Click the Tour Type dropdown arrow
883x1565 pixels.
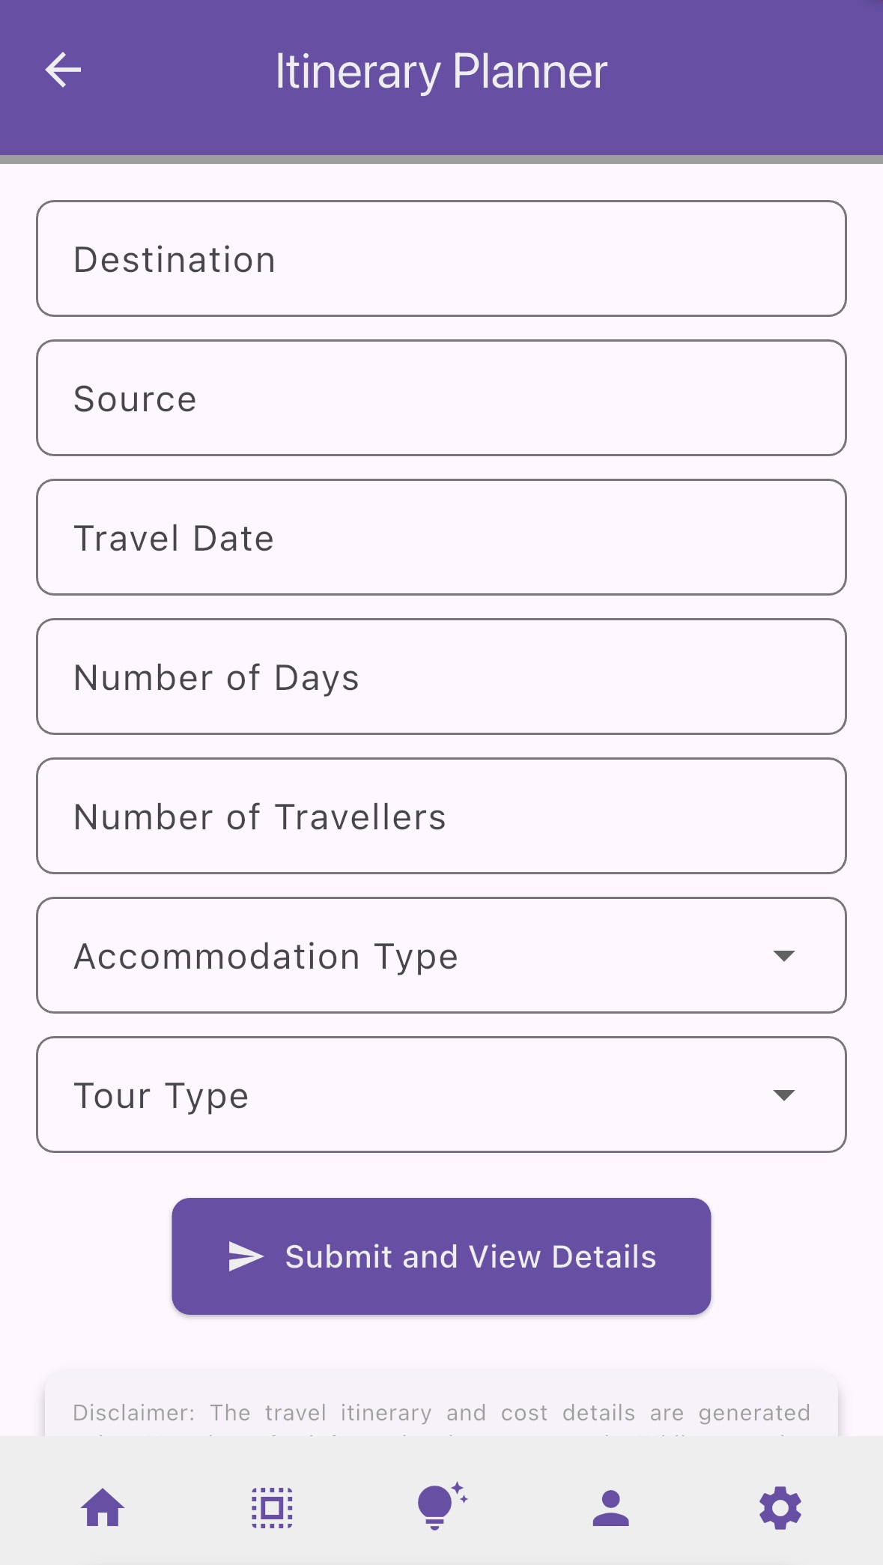point(783,1095)
